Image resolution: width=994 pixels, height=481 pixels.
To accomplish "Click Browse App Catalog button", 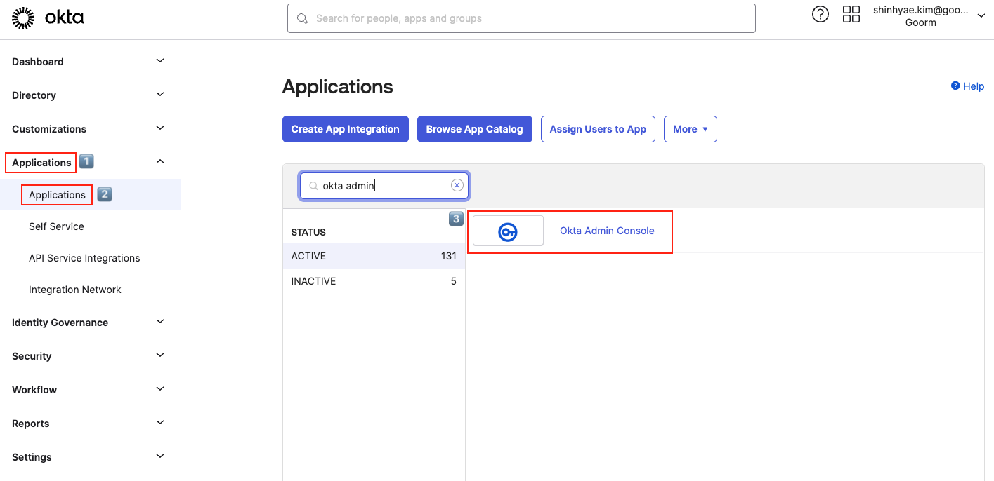I will pos(474,129).
